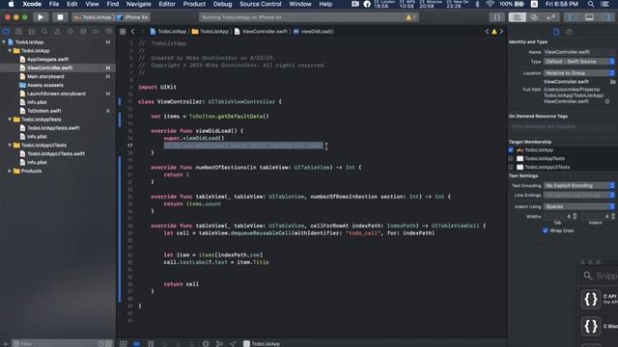The width and height of the screenshot is (618, 347).
Task: Toggle breakpoints in debug bar
Action: pyautogui.click(x=136, y=343)
